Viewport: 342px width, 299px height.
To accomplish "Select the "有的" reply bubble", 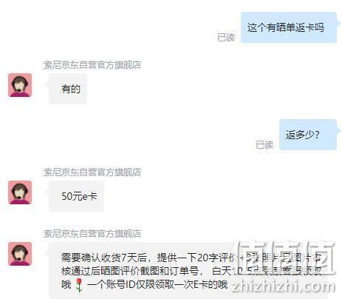I will pos(68,89).
